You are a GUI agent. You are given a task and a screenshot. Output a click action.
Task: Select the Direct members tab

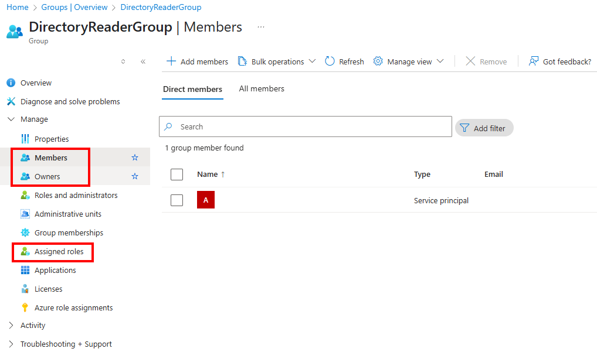pos(192,90)
